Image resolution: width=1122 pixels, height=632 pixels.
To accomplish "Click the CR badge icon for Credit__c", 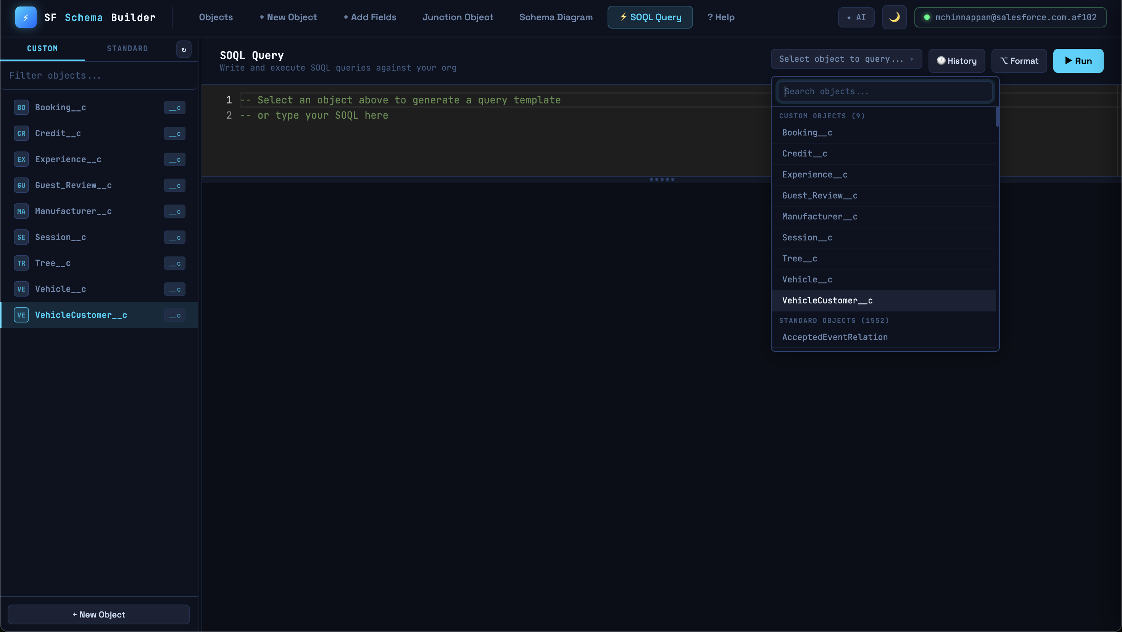I will pos(21,133).
